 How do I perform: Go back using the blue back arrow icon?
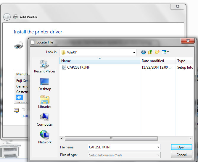tap(144, 52)
